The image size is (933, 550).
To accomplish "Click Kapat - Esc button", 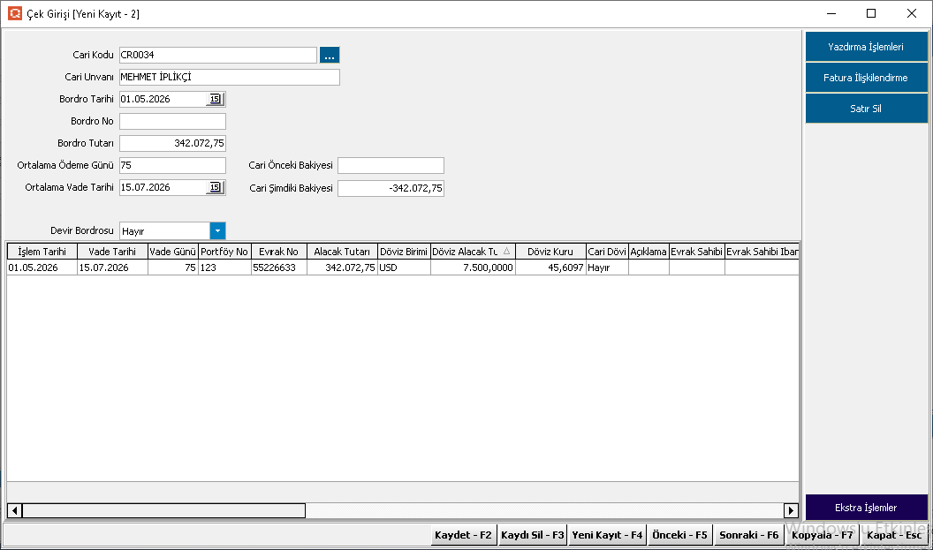I will pyautogui.click(x=894, y=535).
